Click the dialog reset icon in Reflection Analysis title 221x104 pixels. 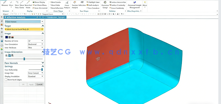(x=37, y=17)
